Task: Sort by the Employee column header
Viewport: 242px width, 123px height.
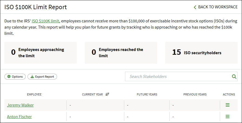Action: tap(34, 94)
